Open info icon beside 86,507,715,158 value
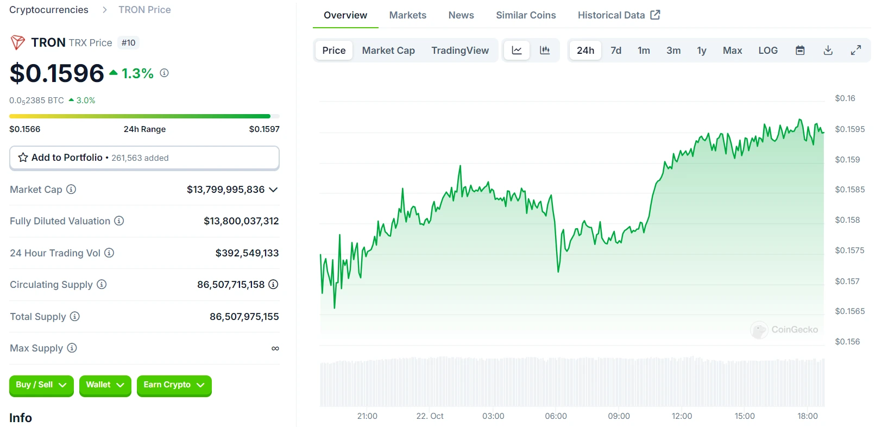Viewport: 888px width, 427px height. tap(274, 284)
